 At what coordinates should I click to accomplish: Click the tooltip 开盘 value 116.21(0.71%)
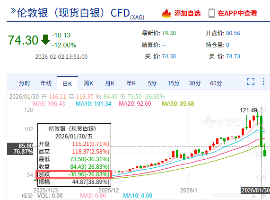[x=91, y=144]
